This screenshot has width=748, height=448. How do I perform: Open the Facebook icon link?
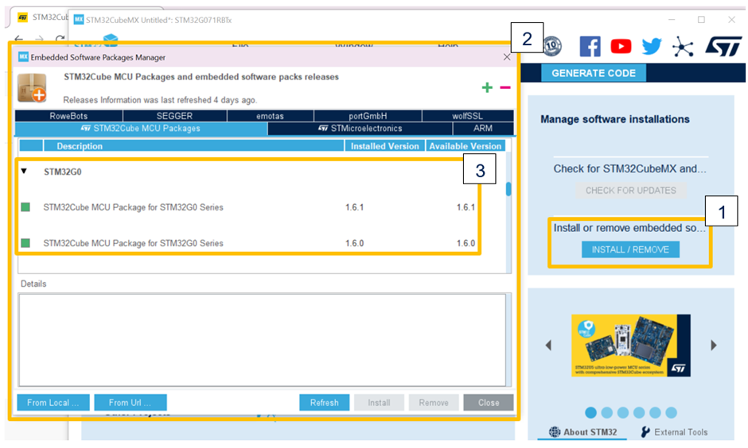coord(590,47)
